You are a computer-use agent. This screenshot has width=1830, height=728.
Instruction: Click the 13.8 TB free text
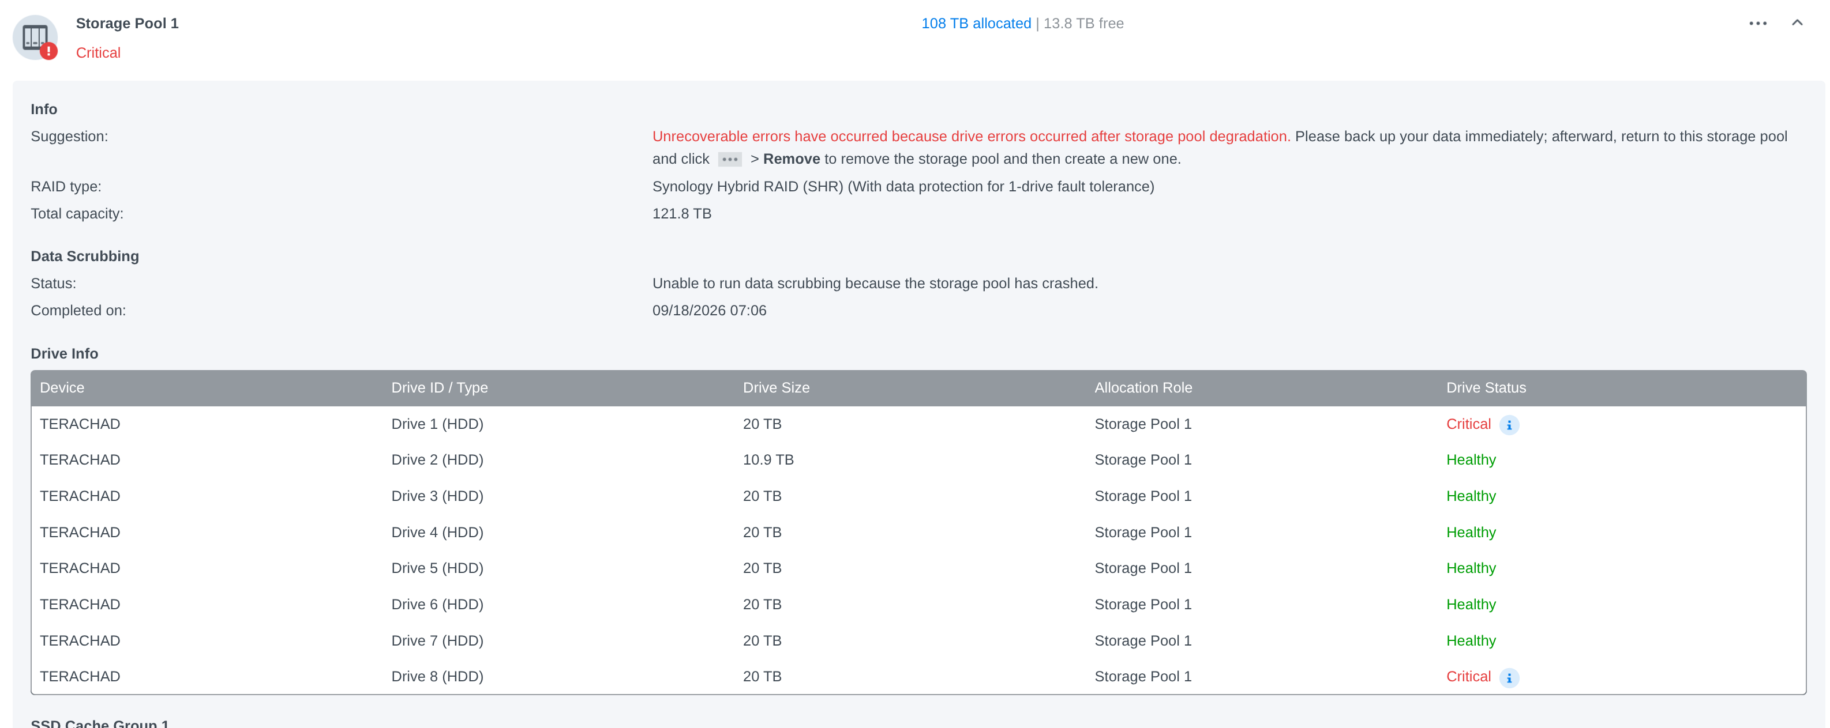point(1083,24)
